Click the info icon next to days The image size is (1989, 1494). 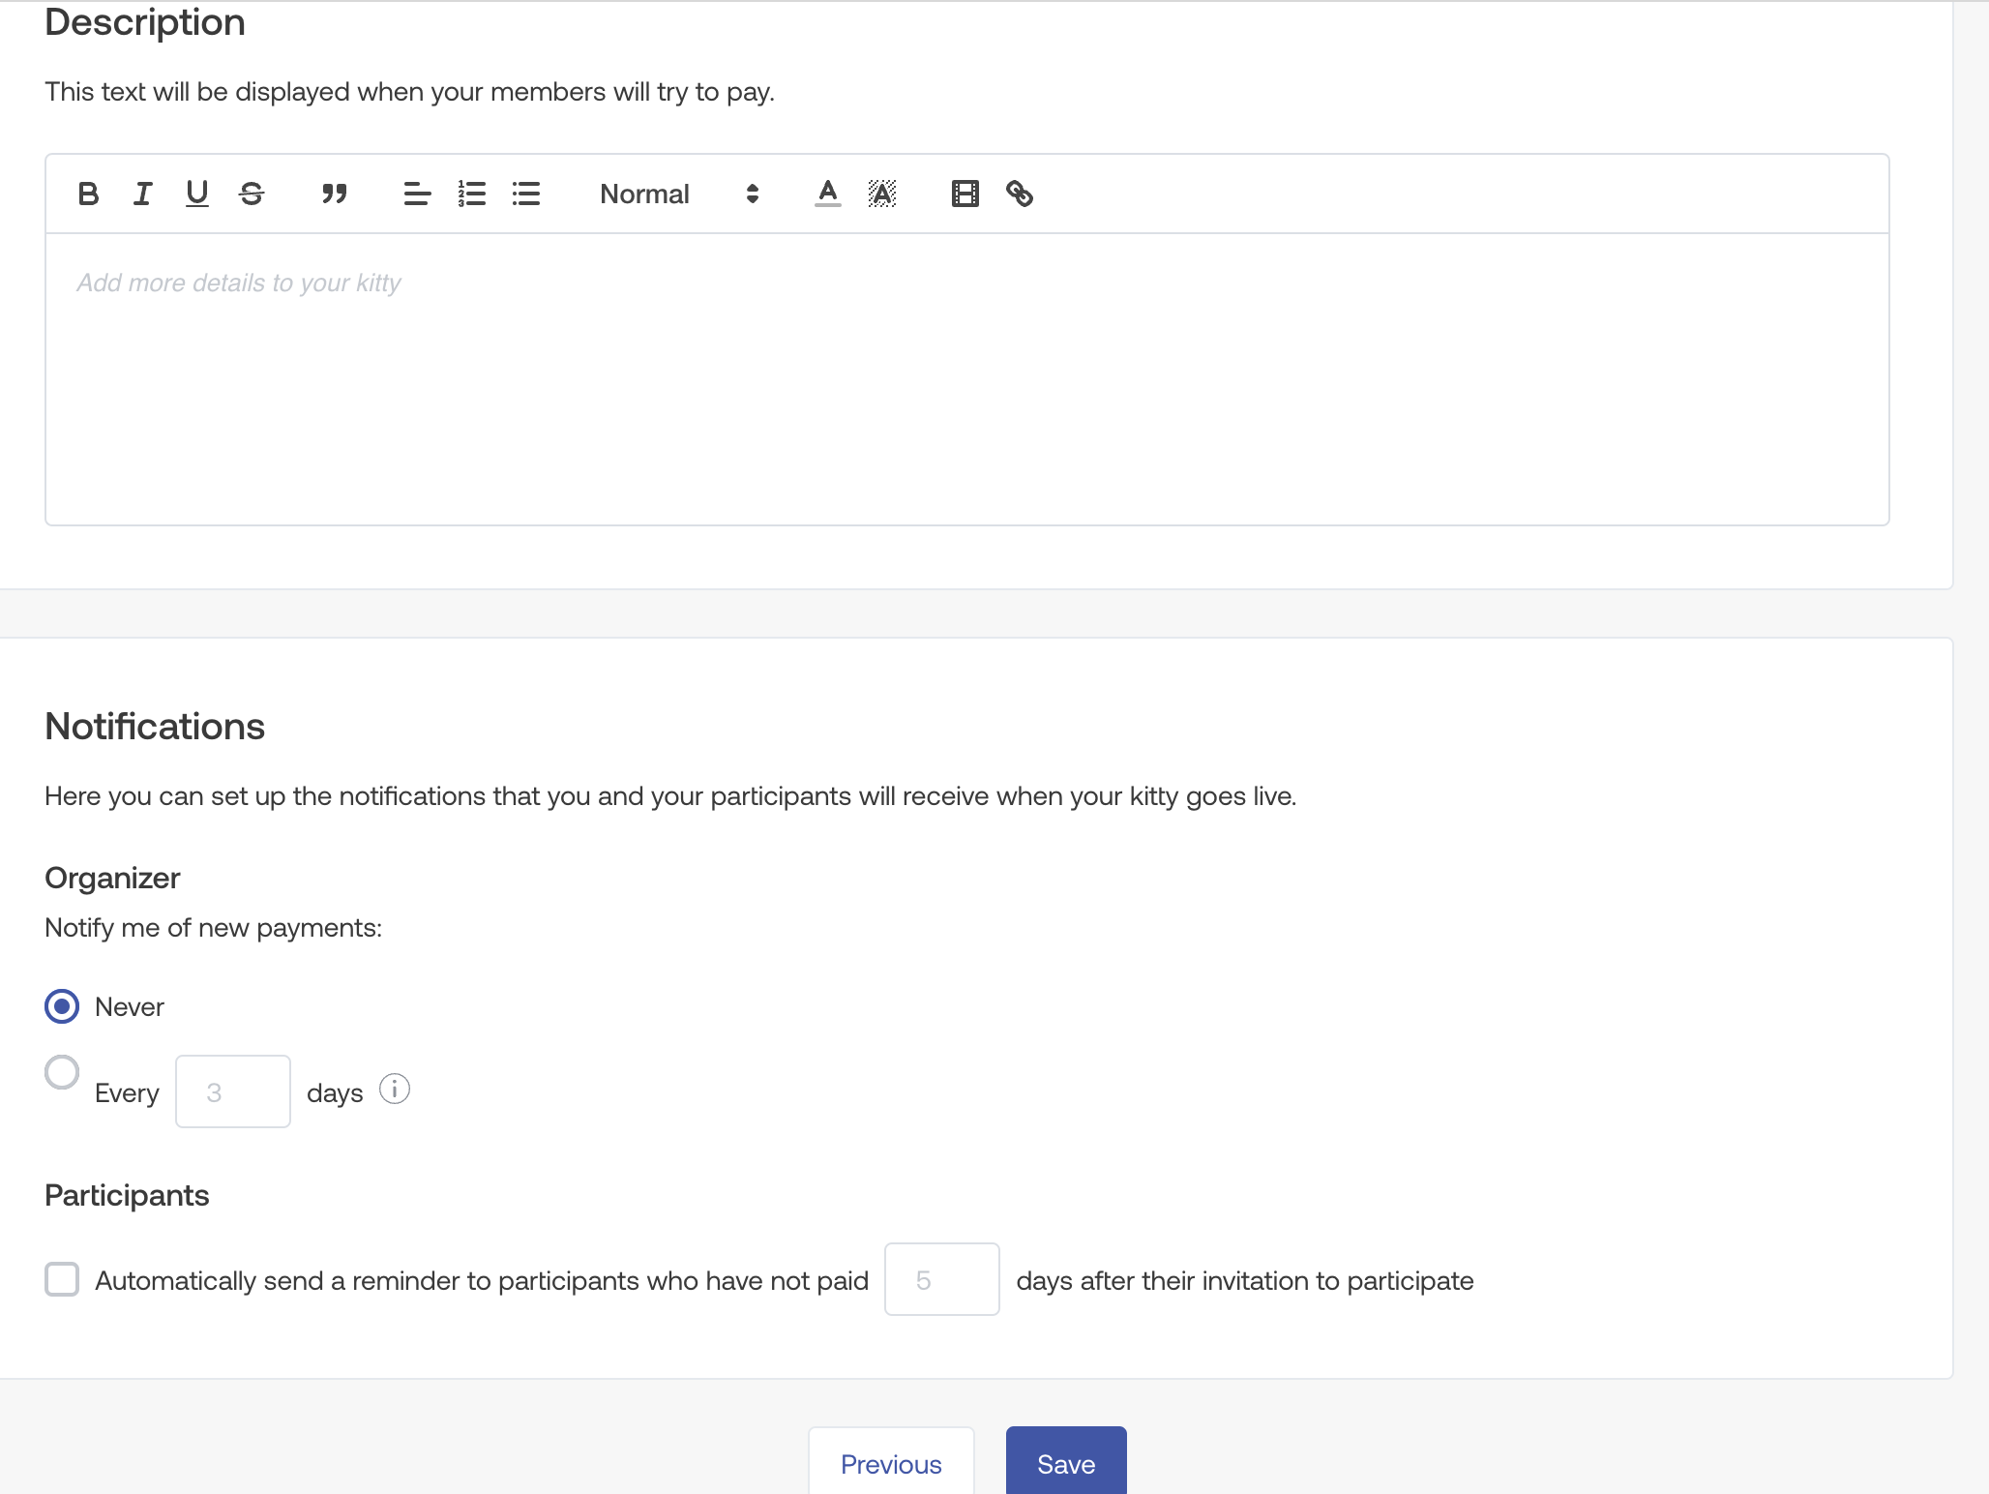click(x=395, y=1090)
